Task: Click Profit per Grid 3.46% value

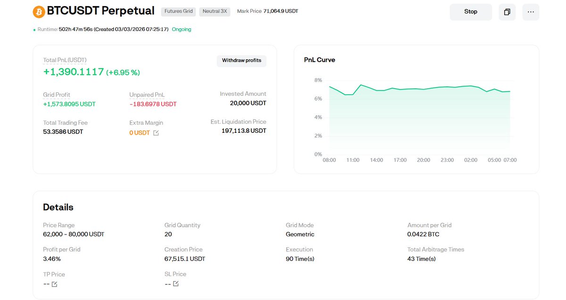Action: point(52,259)
